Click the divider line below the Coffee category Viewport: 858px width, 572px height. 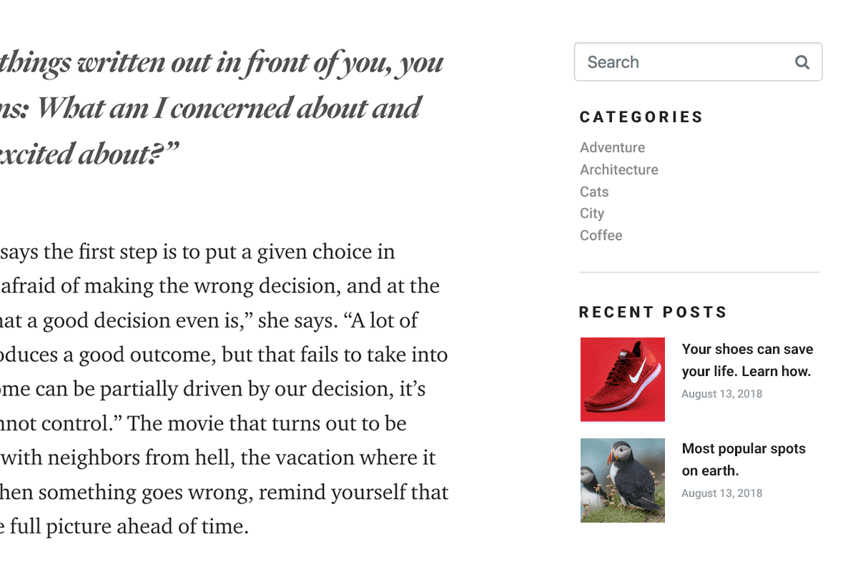coord(699,272)
